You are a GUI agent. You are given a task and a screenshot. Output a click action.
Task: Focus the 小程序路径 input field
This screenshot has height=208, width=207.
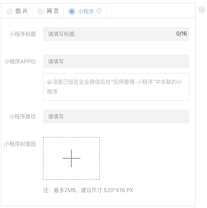[116, 116]
